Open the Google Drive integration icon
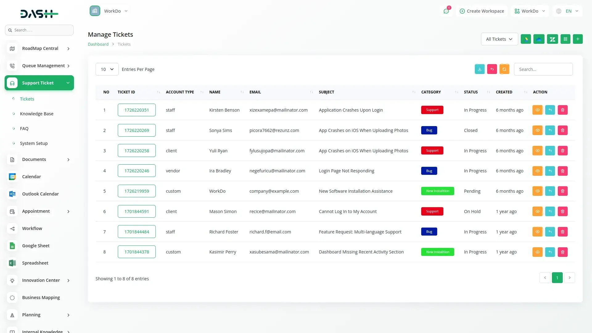The image size is (592, 333). 526,39
